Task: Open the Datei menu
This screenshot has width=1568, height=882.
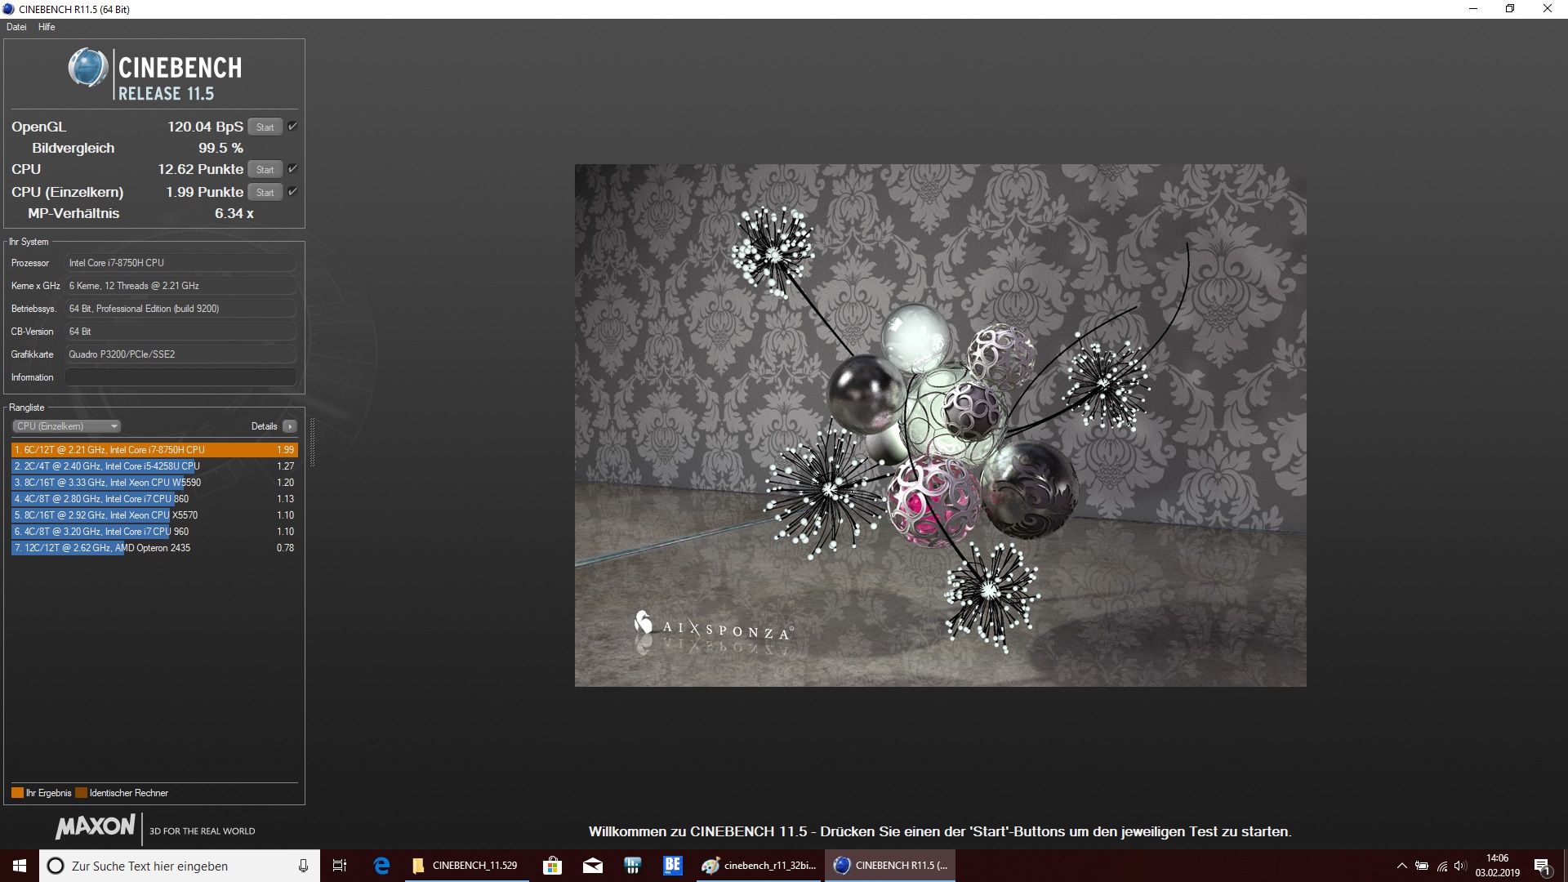Action: point(16,27)
